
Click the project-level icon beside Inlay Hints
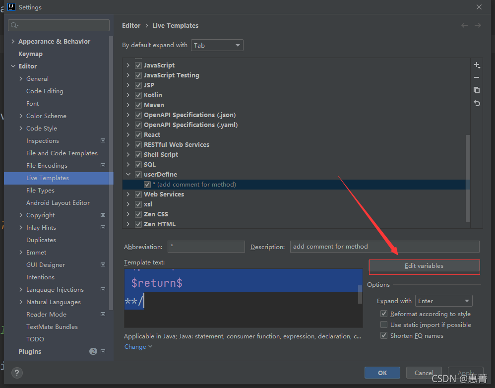click(x=103, y=227)
